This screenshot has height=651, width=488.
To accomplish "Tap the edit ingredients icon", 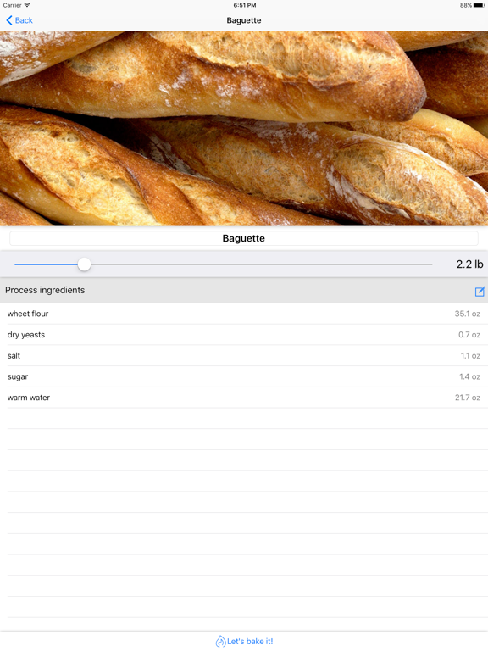I will (480, 291).
